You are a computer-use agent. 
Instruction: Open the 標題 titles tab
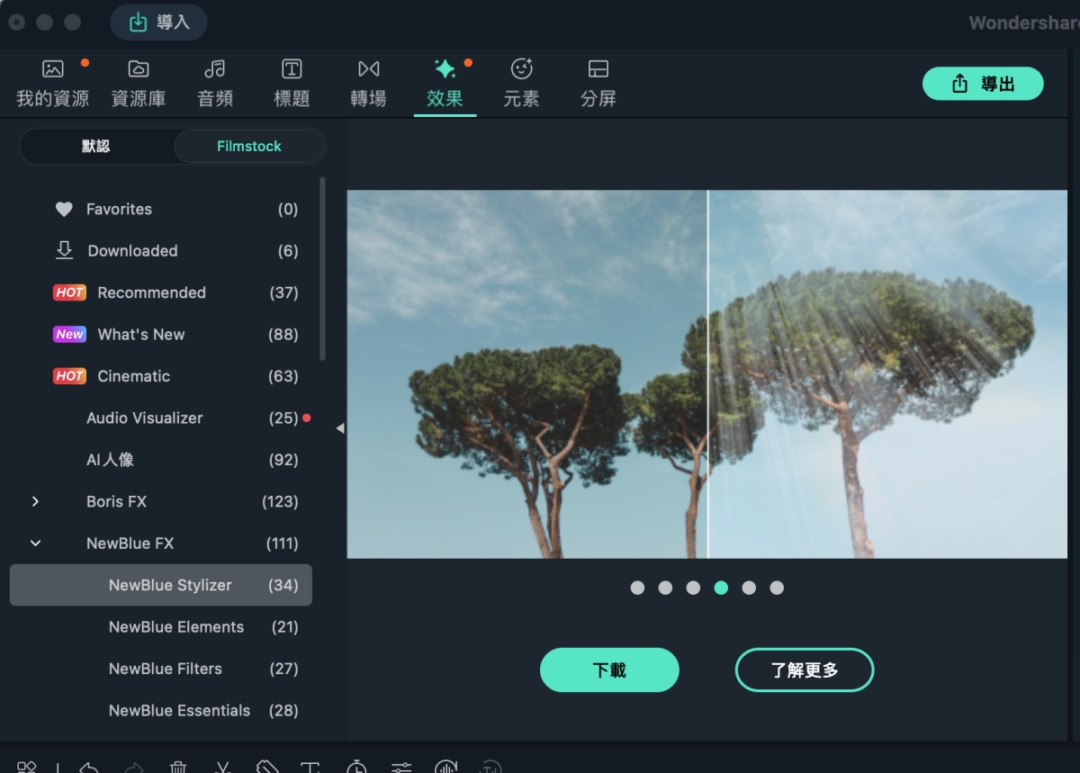(292, 83)
